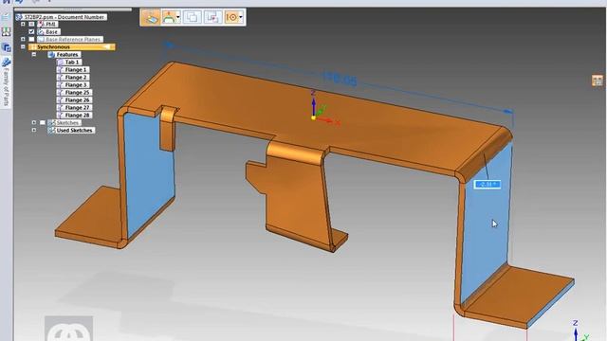607x341 pixels.
Task: Uncheck the Base checkbox
Action: [x=31, y=31]
